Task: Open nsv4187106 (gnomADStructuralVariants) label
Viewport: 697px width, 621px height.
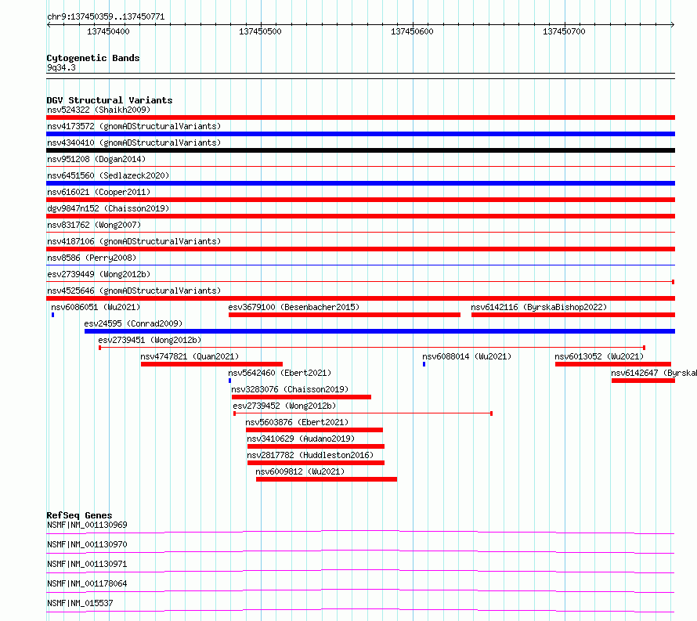Action: (x=134, y=241)
